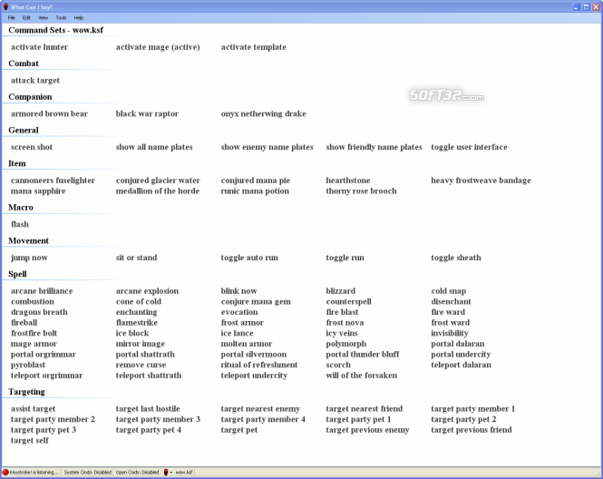This screenshot has width=603, height=479.
Task: Open the View menu
Action: pyautogui.click(x=44, y=18)
